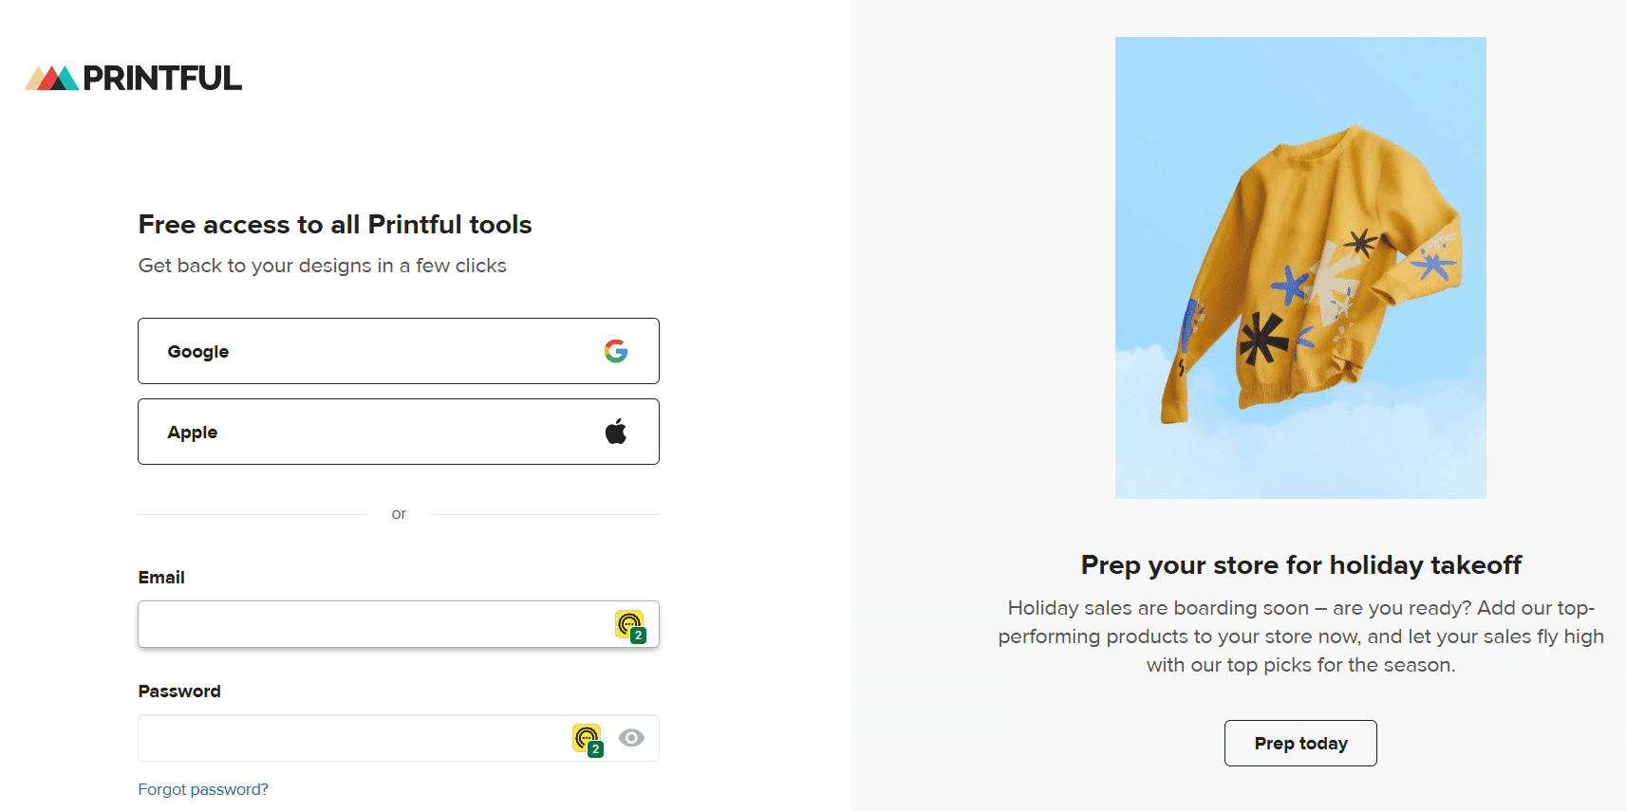Image resolution: width=1626 pixels, height=811 pixels.
Task: Click the Printful mountain logo icon
Action: tap(51, 78)
